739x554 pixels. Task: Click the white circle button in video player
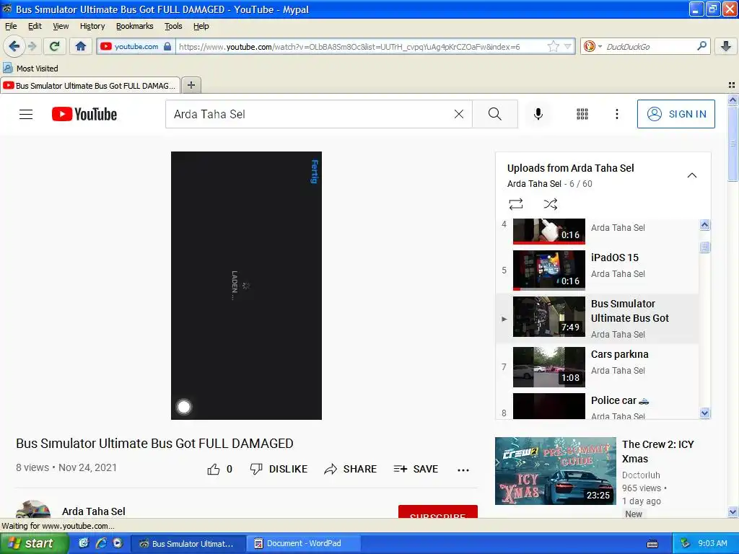[184, 407]
